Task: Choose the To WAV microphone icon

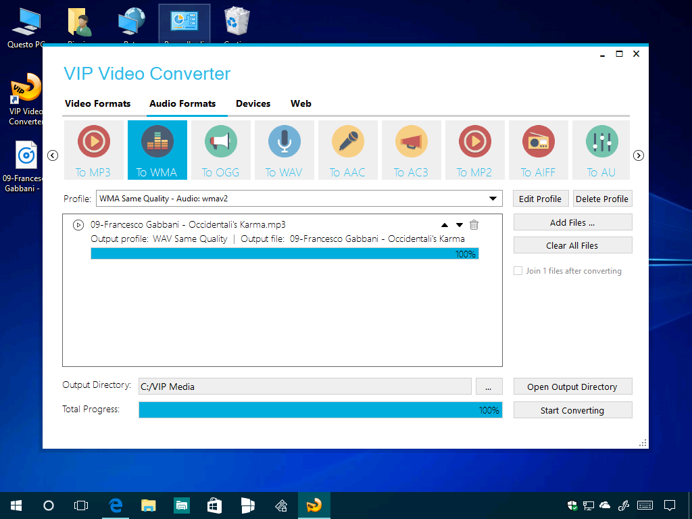Action: click(x=285, y=149)
